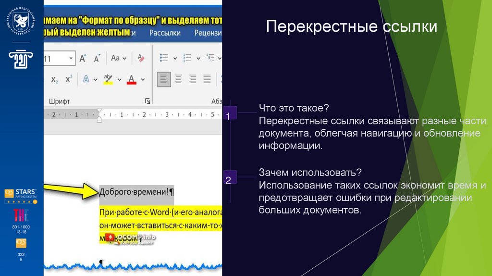Click the slide title "Перекрестные ссылки"
This screenshot has width=492, height=276.
tap(351, 26)
